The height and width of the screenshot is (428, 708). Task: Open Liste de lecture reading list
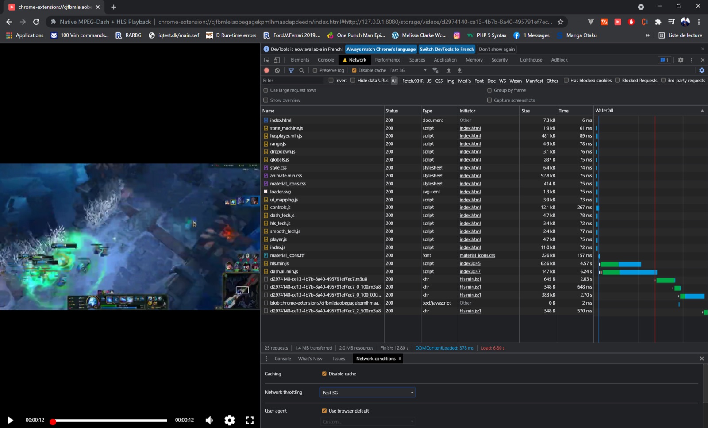pos(681,35)
